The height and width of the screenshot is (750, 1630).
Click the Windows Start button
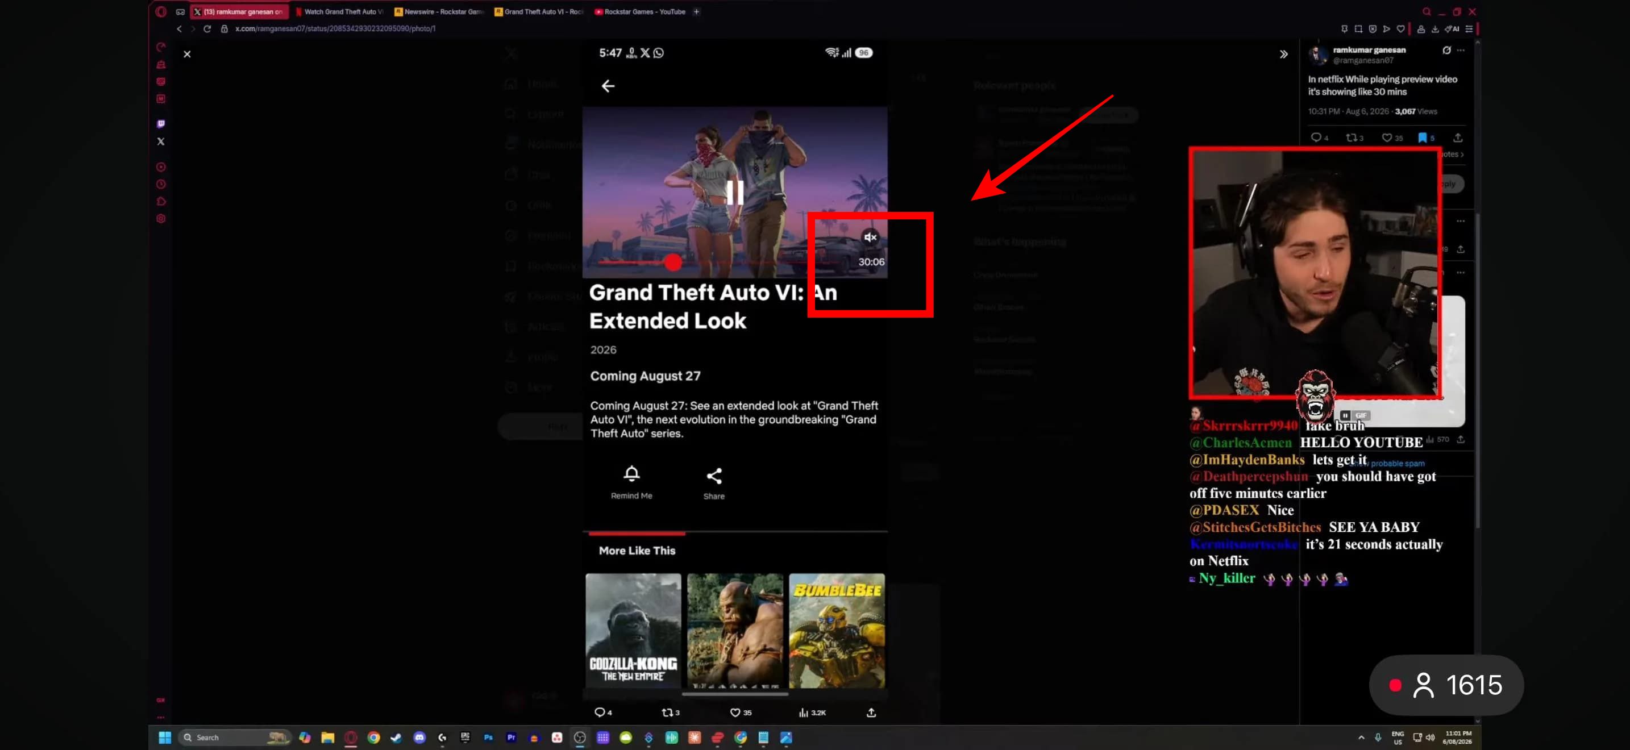tap(164, 738)
